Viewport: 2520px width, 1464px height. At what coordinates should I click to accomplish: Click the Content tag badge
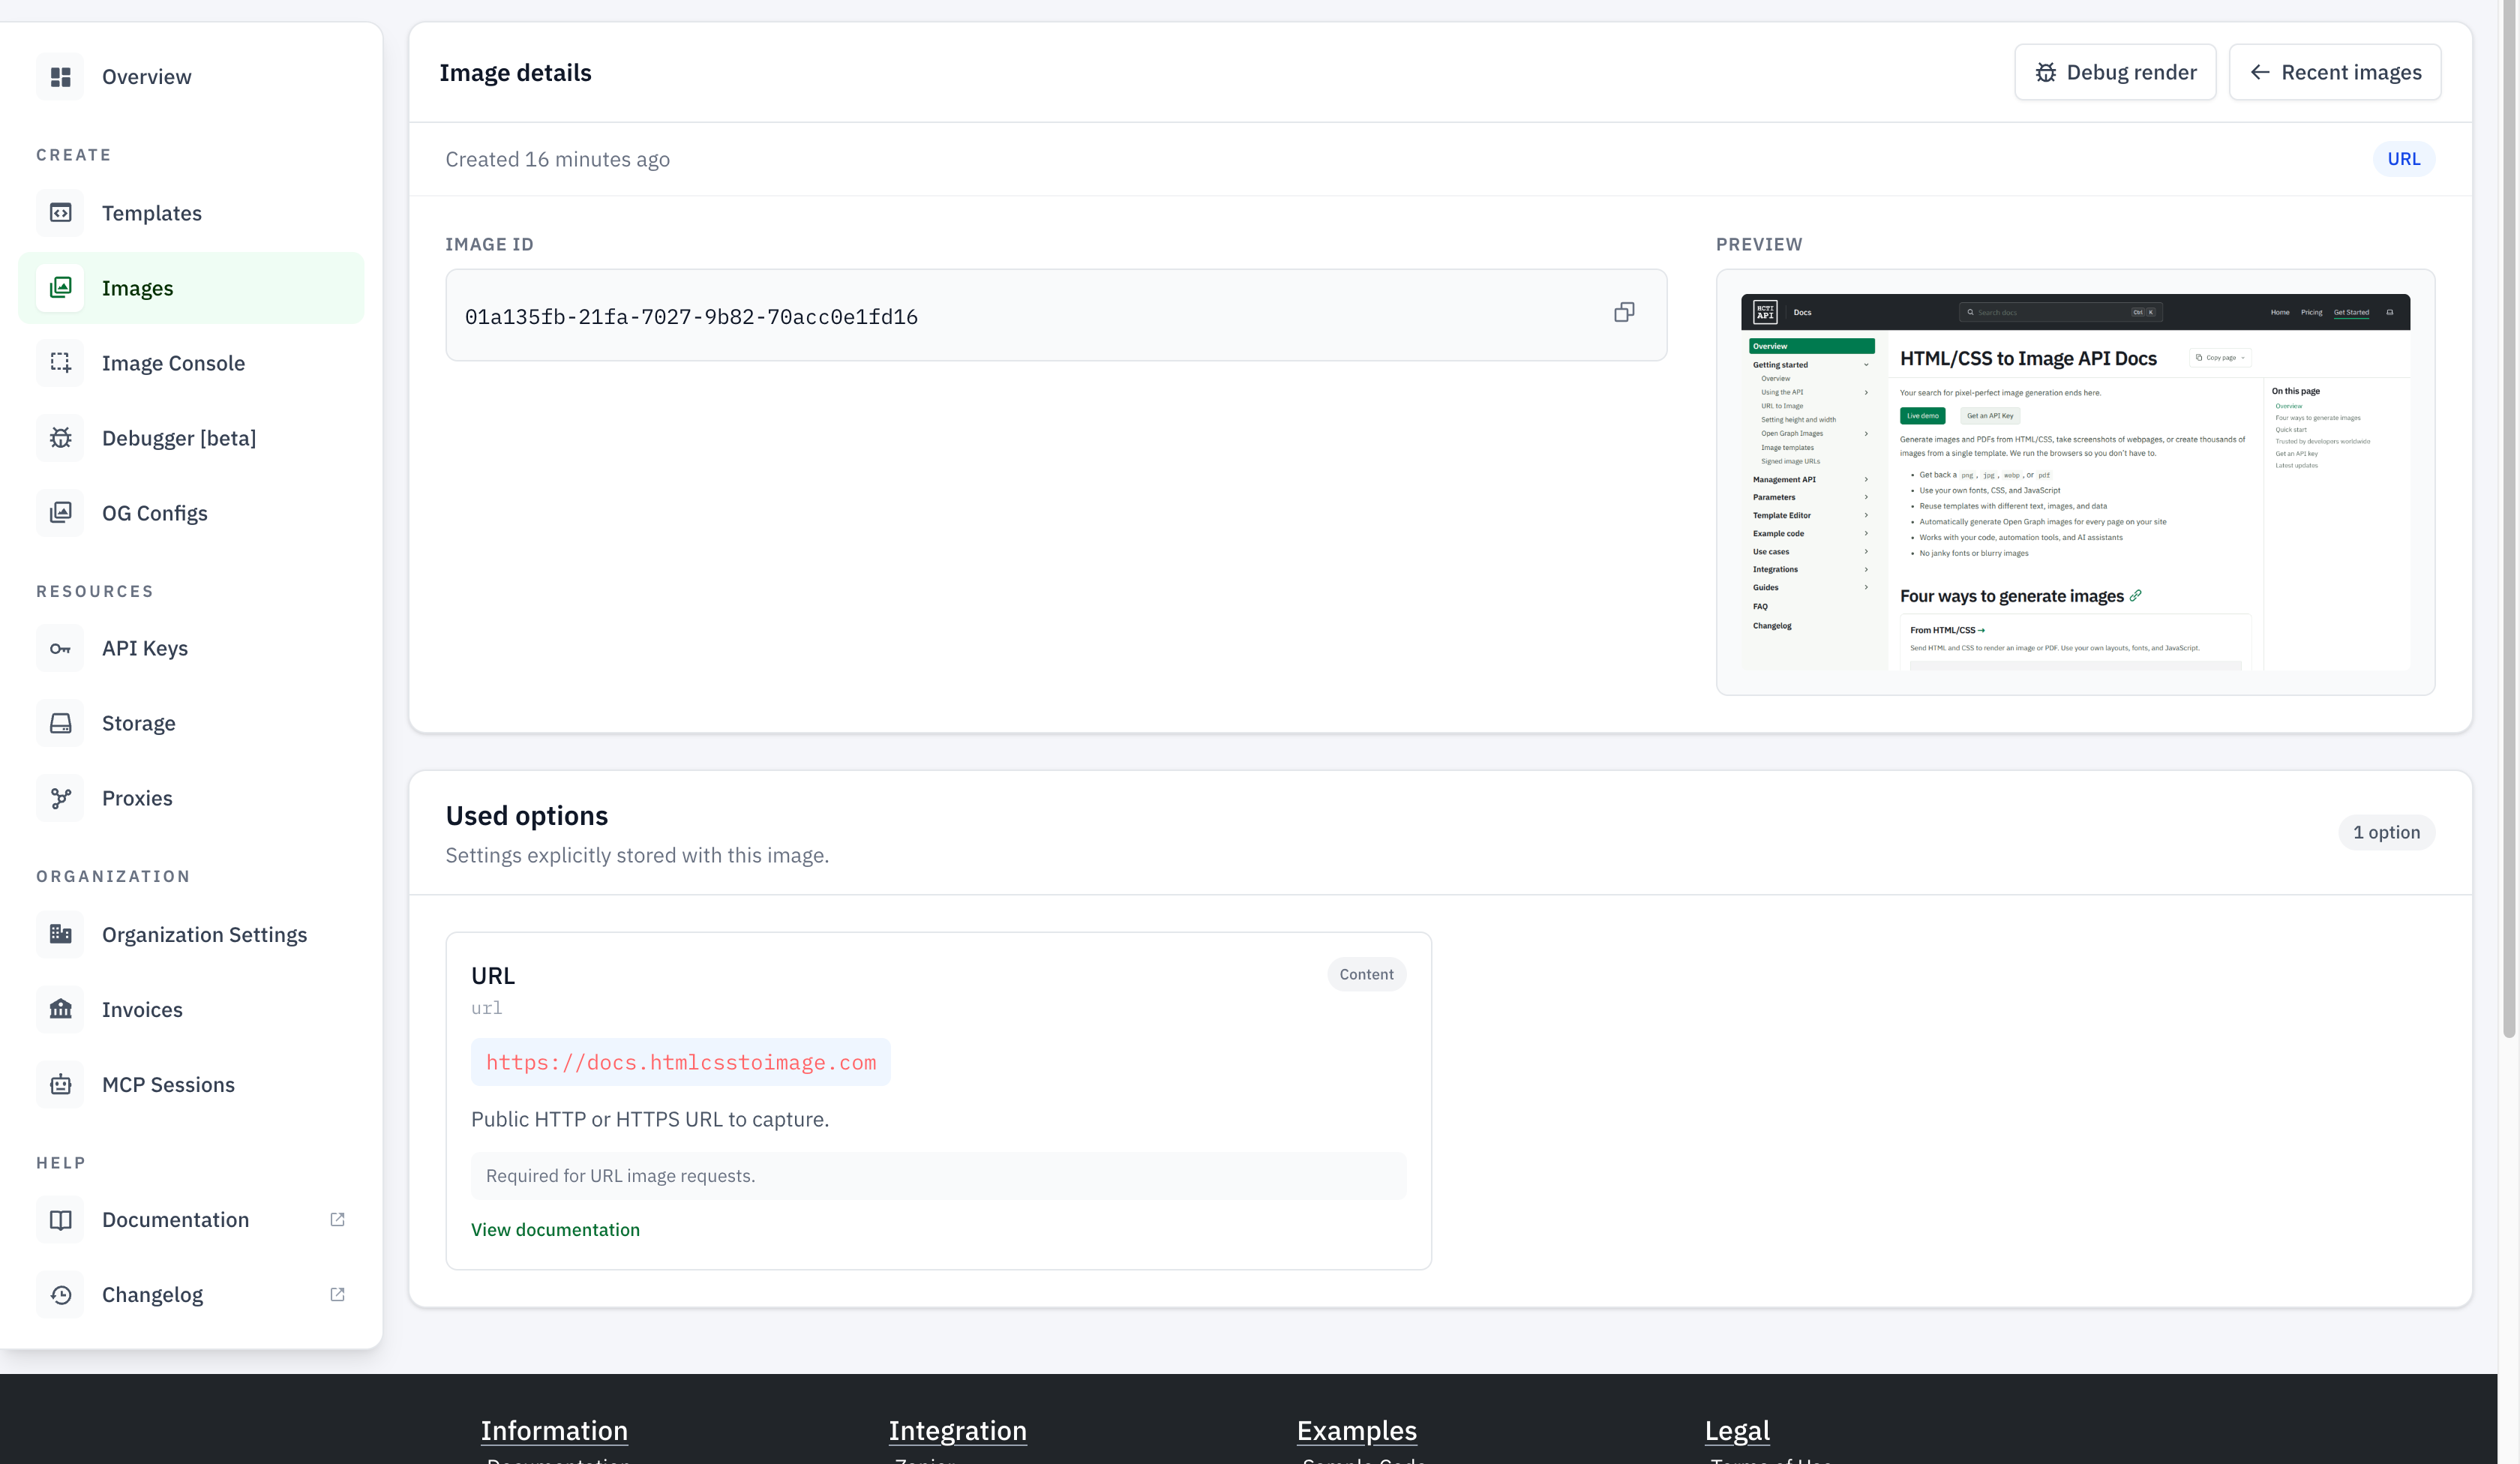pyautogui.click(x=1366, y=975)
